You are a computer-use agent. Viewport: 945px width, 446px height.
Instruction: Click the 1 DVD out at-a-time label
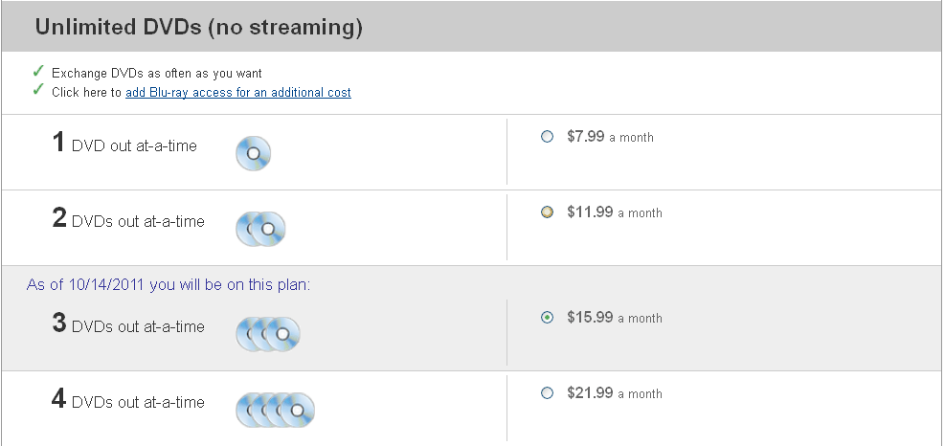[124, 145]
